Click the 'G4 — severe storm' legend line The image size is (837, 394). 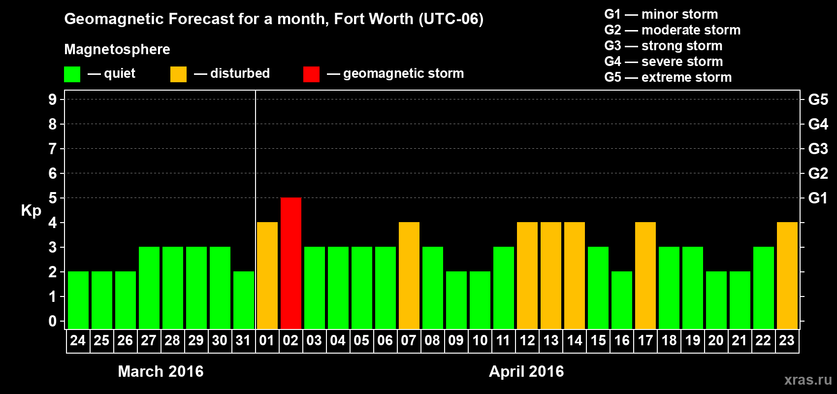tap(663, 62)
